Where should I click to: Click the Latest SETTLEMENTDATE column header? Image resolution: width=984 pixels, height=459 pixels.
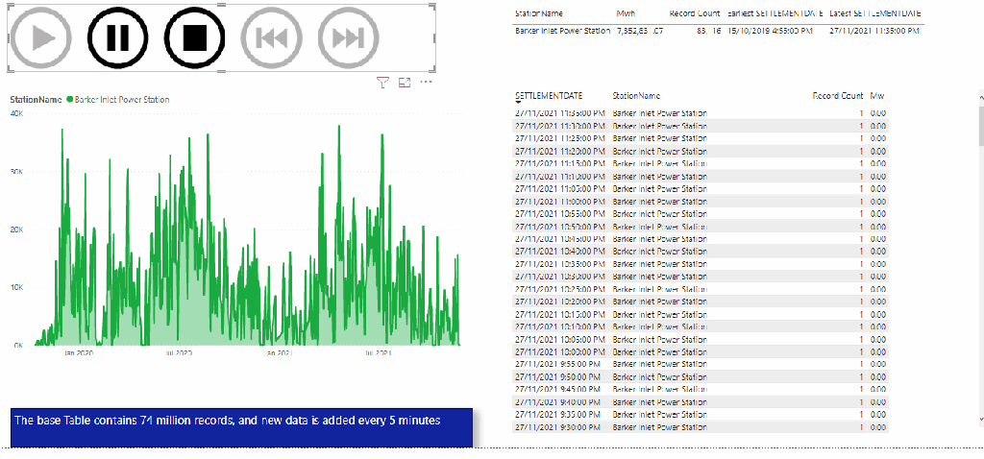(x=875, y=13)
